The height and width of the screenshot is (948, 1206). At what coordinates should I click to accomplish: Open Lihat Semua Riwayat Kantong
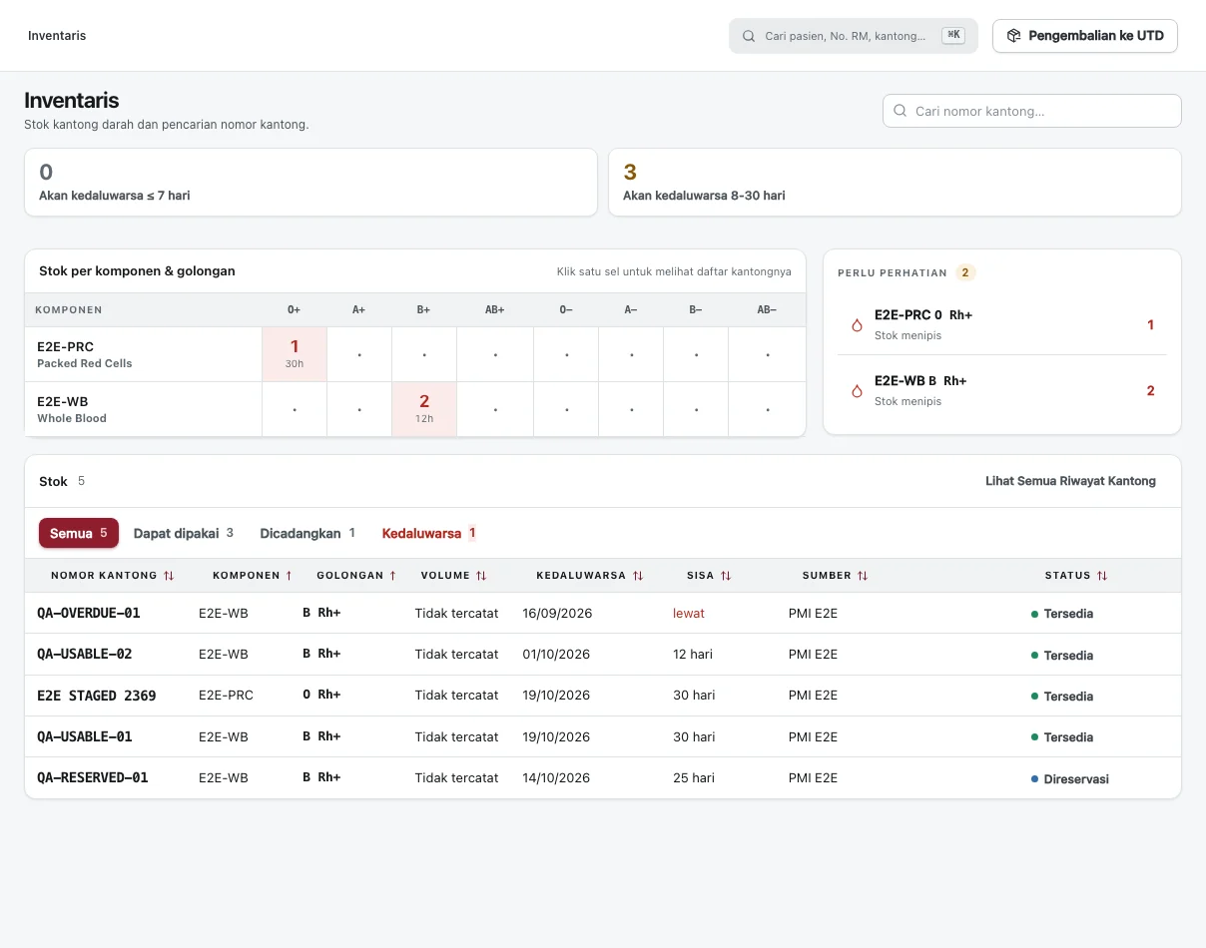tap(1070, 481)
